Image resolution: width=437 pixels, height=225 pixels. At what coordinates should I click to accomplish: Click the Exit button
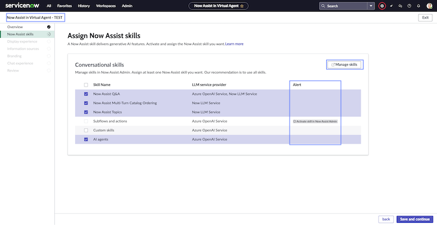(425, 17)
